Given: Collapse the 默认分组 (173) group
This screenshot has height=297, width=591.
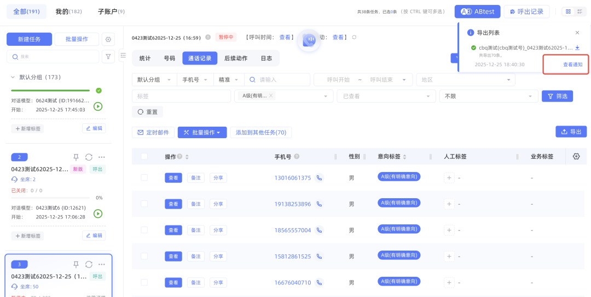Looking at the screenshot, I should (13, 78).
